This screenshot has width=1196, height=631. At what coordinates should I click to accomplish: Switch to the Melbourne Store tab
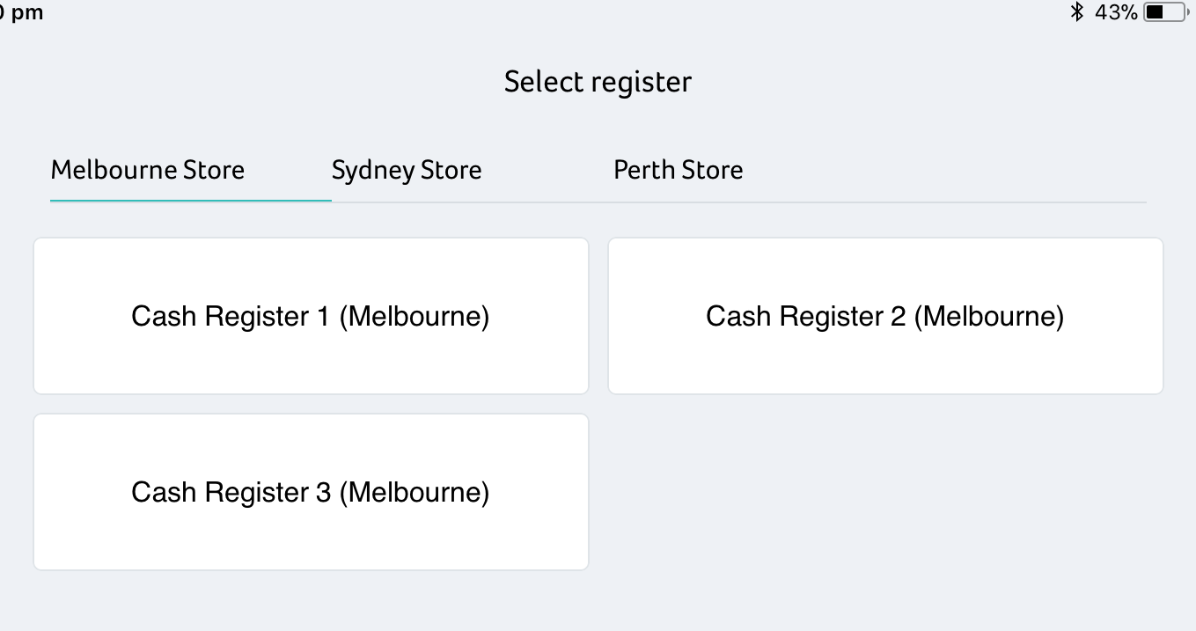tap(148, 170)
